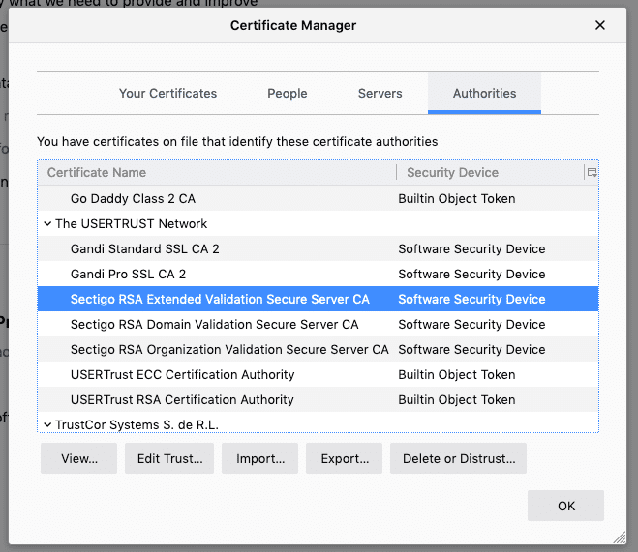This screenshot has width=638, height=552.
Task: Select the Authorities tab
Action: click(484, 94)
